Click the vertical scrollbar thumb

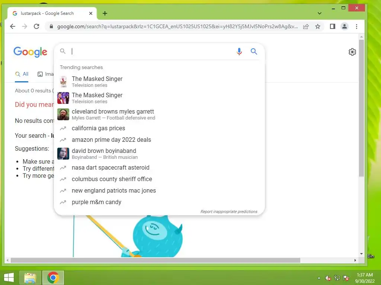click(361, 108)
